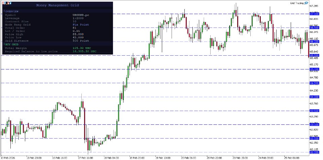Select the 64.000 grid level price tag

(x=315, y=97)
